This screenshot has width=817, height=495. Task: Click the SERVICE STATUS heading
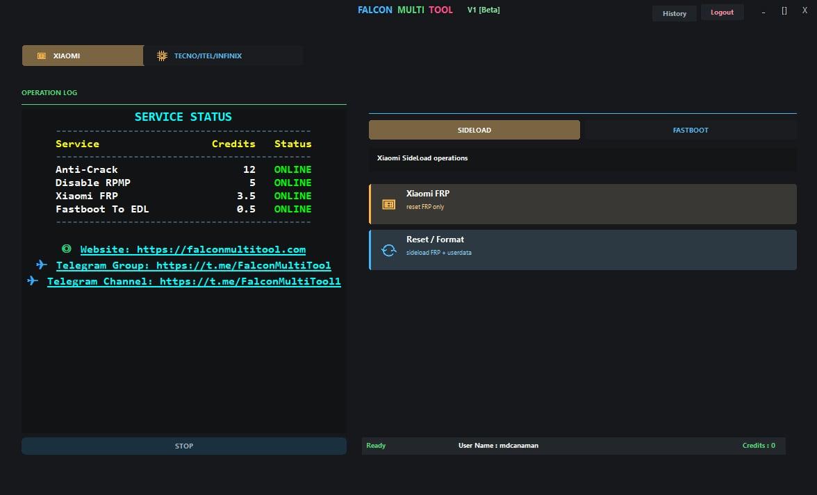click(183, 117)
